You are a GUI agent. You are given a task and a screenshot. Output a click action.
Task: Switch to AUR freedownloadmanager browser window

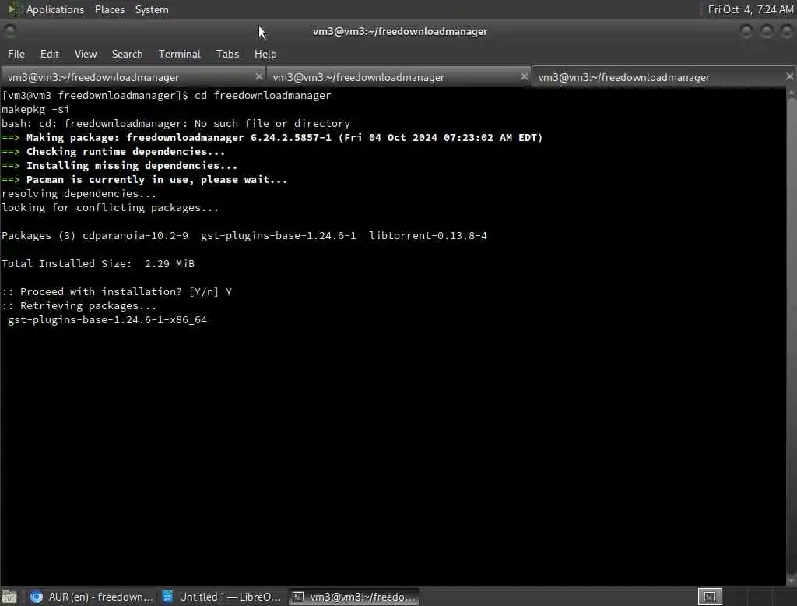click(x=92, y=597)
